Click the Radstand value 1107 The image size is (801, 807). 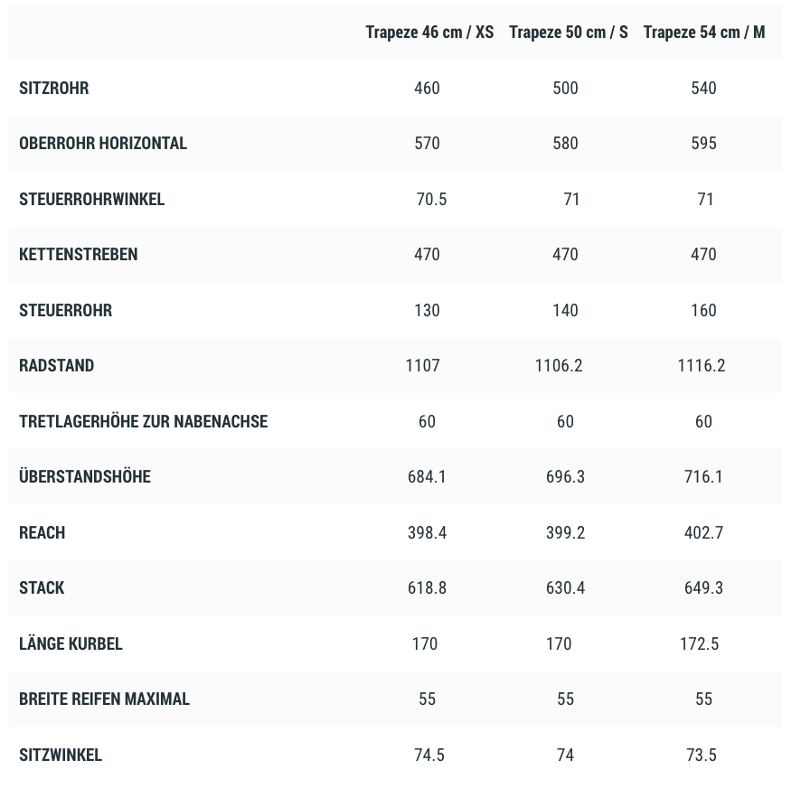pyautogui.click(x=423, y=366)
